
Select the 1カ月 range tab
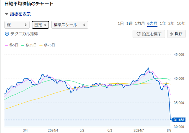[140, 23]
